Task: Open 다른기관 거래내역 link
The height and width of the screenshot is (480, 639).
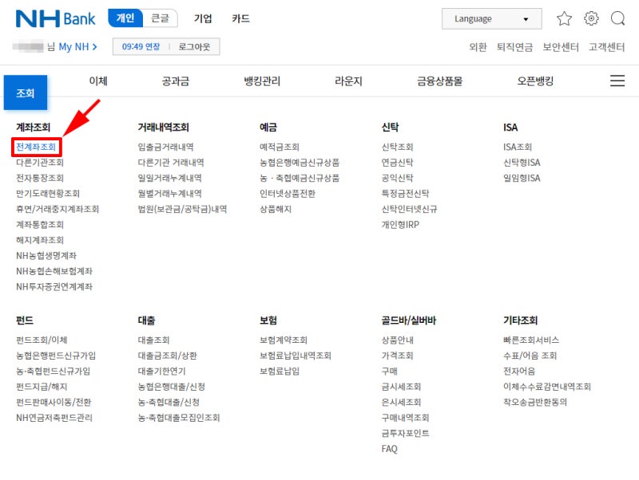Action: point(171,163)
